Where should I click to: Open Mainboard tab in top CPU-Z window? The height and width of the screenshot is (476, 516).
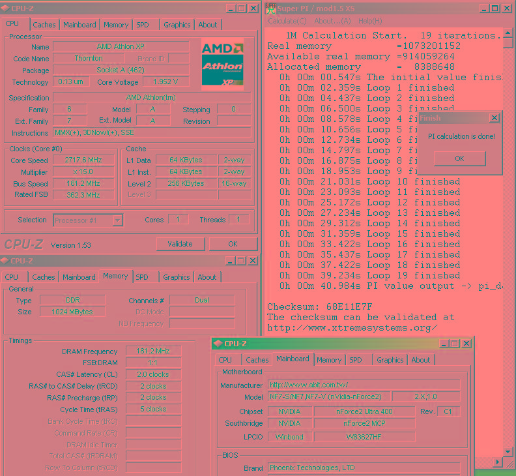tap(79, 25)
